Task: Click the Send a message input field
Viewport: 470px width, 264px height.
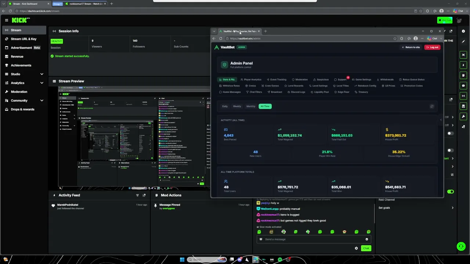Action: [314, 239]
